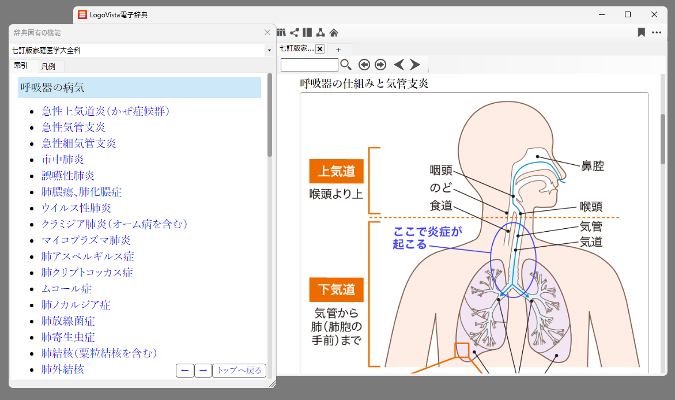Image resolution: width=675 pixels, height=400 pixels.
Task: Click the respiratory system diagram image
Action: click(x=474, y=232)
